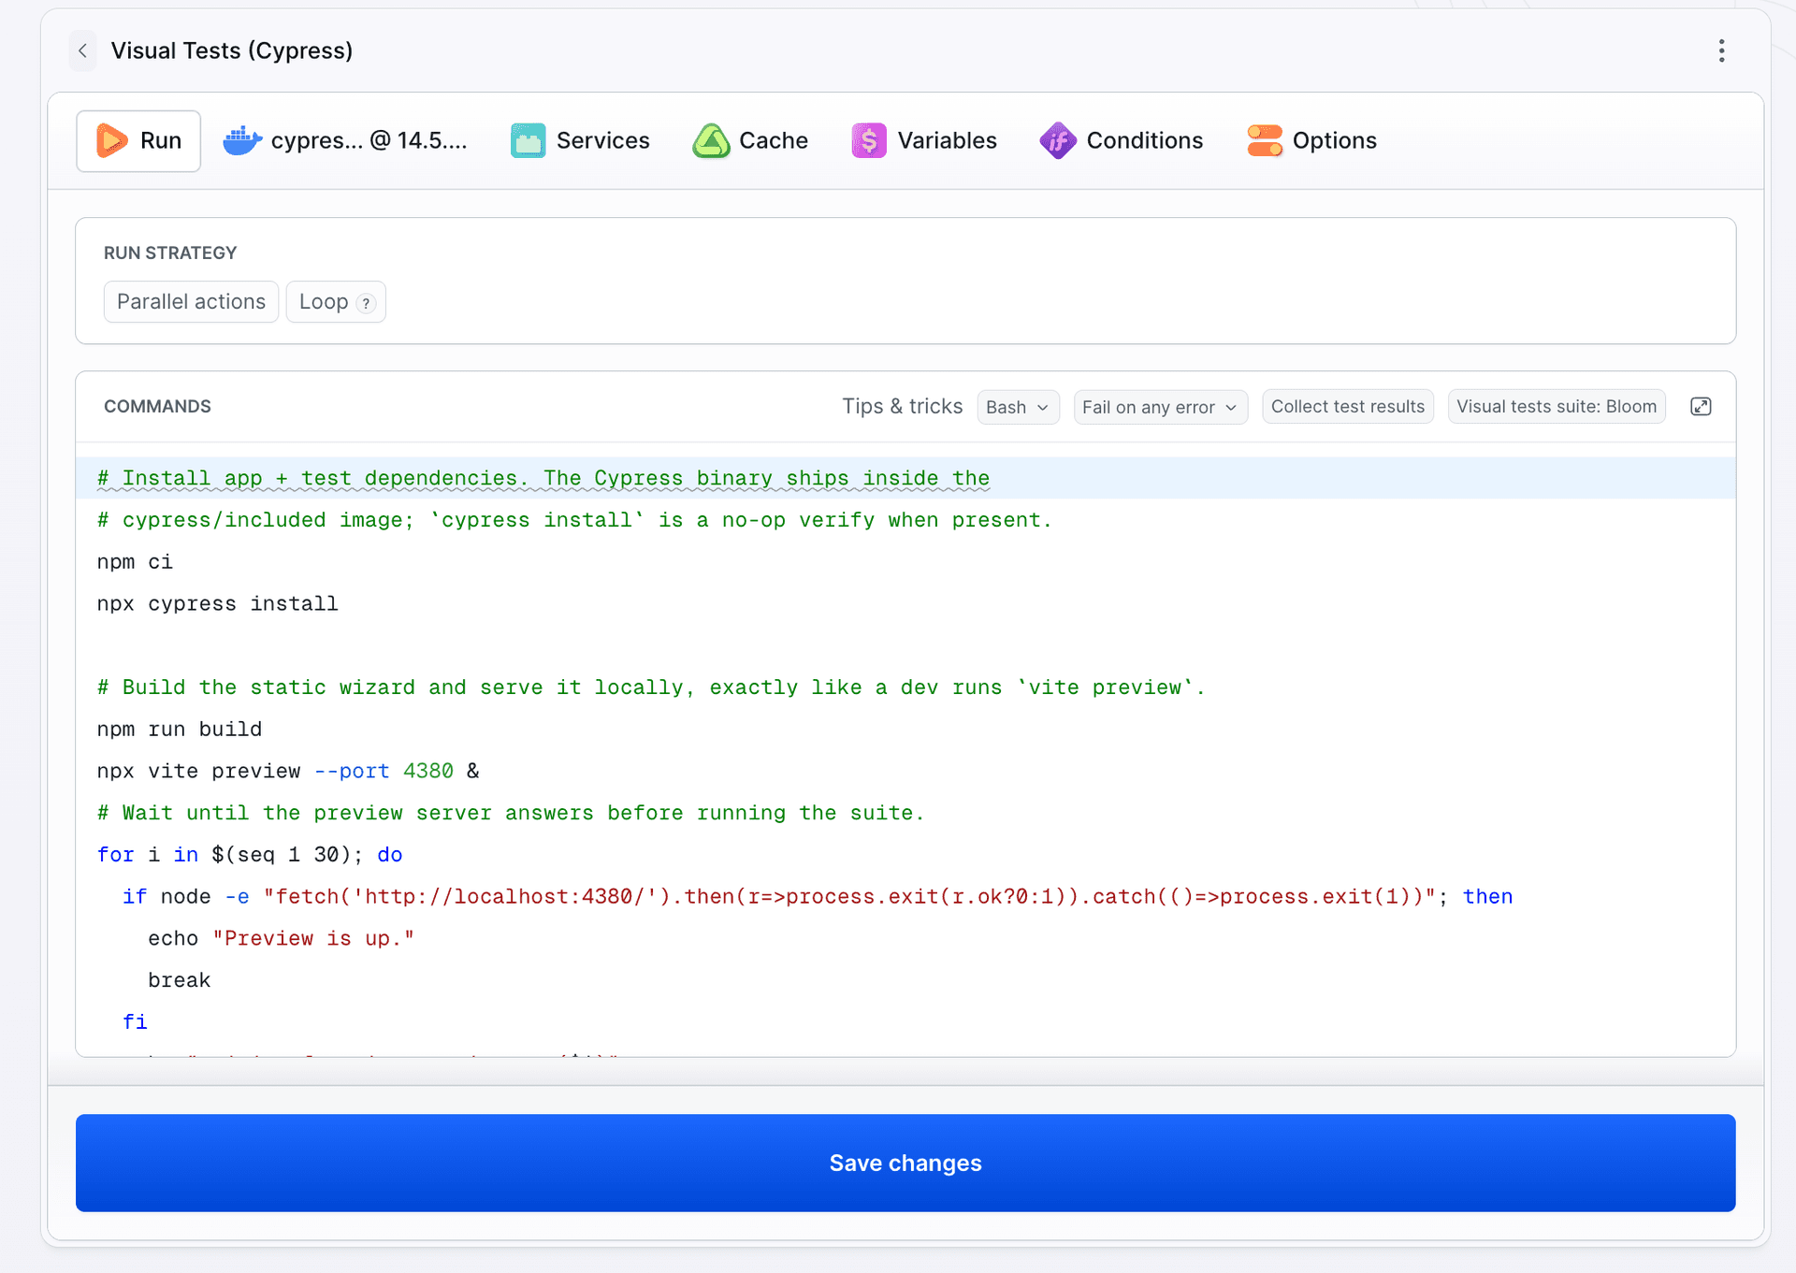Go back using the left chevron arrow
The width and height of the screenshot is (1796, 1273).
tap(82, 51)
